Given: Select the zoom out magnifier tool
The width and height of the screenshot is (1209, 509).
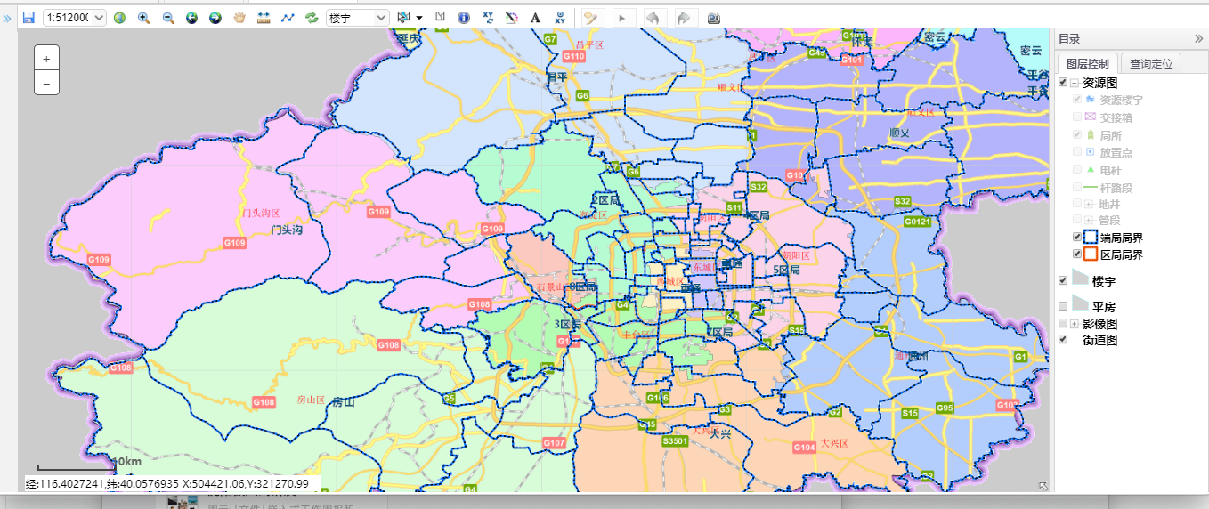Looking at the screenshot, I should tap(167, 18).
